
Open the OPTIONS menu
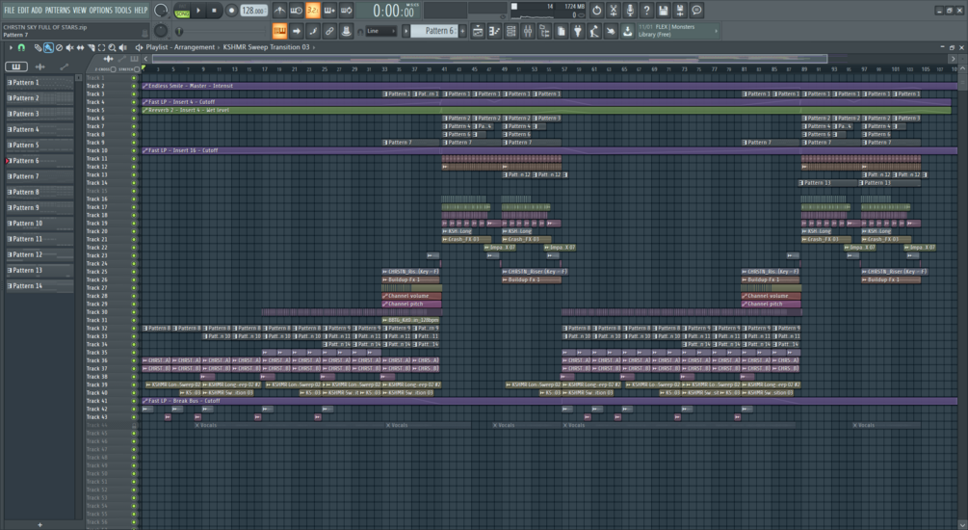pos(100,11)
